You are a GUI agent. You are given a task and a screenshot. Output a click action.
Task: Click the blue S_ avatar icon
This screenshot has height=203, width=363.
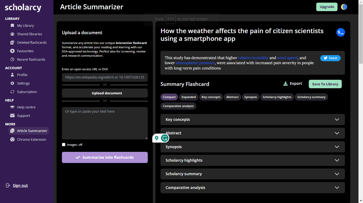340,32
